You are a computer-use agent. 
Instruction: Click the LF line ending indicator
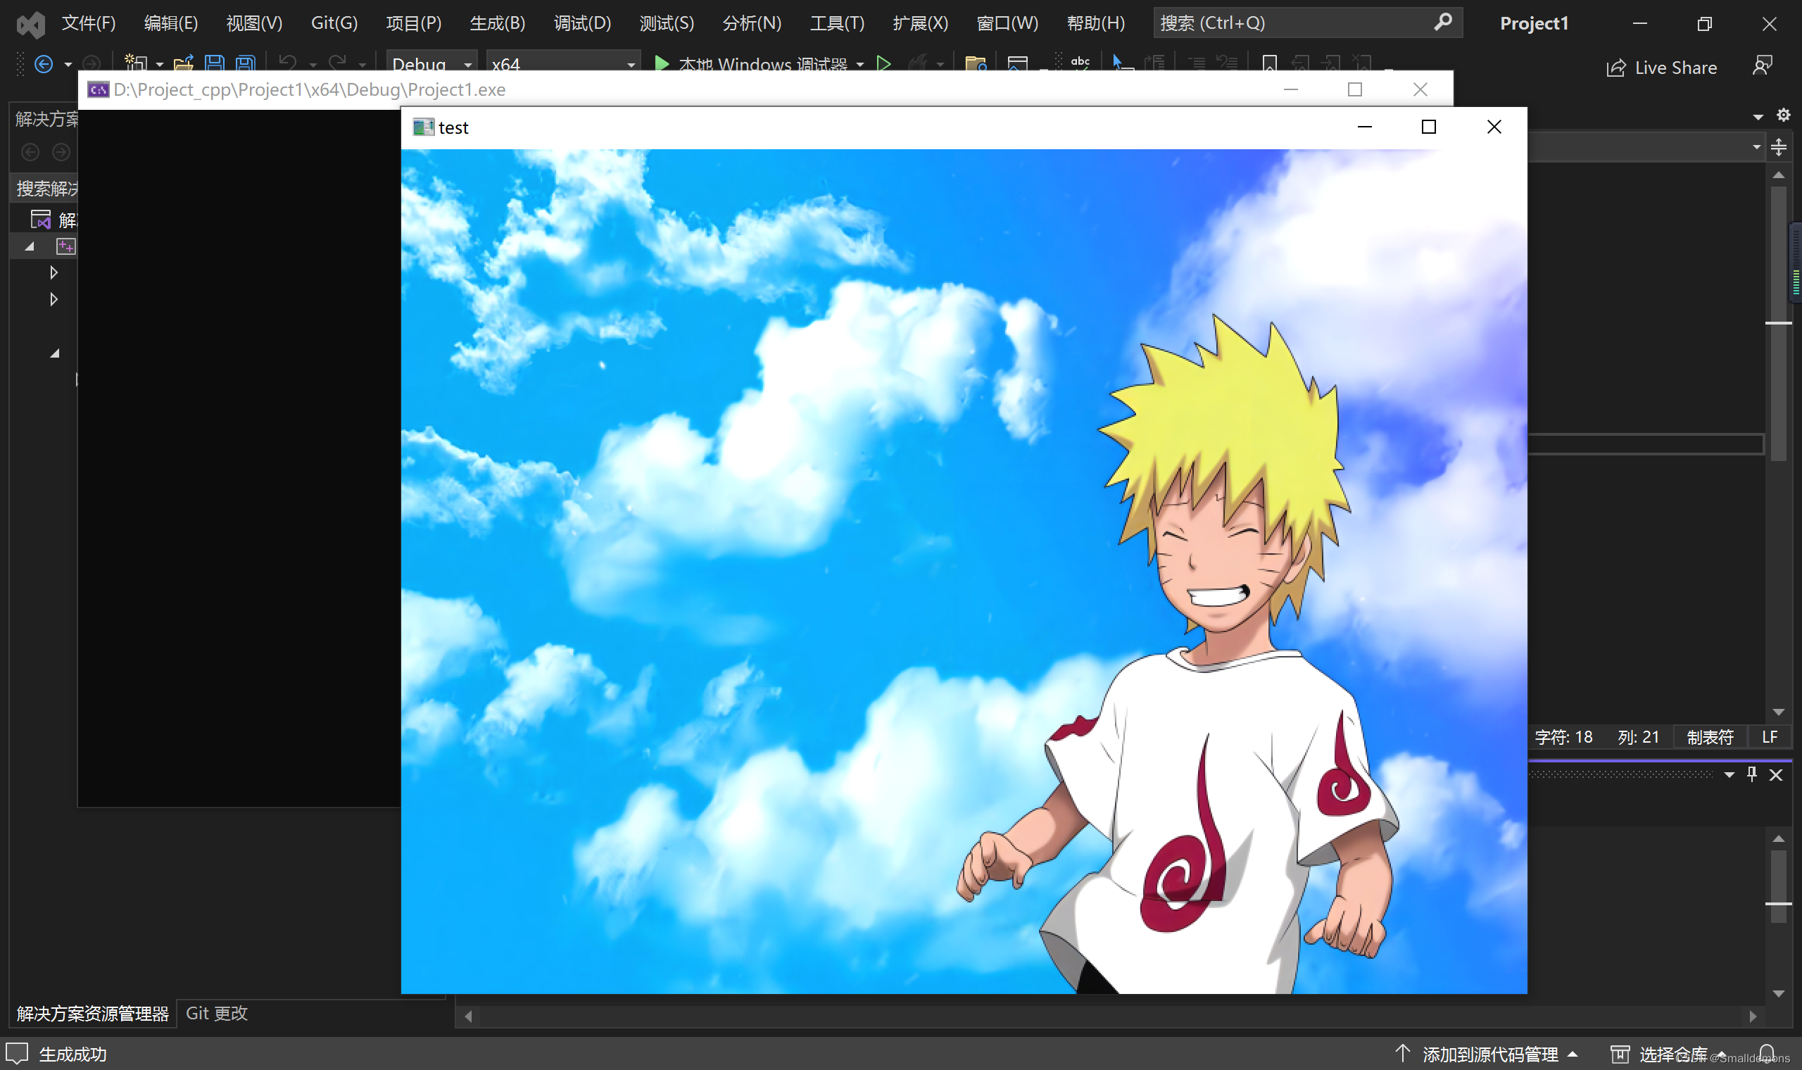coord(1770,737)
